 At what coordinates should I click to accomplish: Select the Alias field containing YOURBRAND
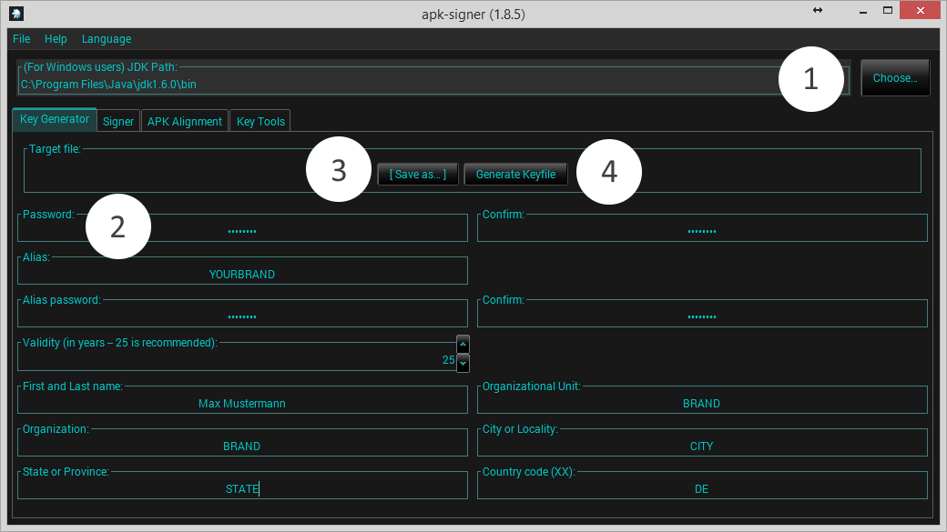(x=242, y=270)
